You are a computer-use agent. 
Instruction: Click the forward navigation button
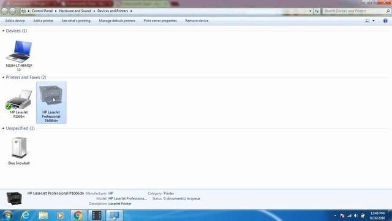(12, 11)
